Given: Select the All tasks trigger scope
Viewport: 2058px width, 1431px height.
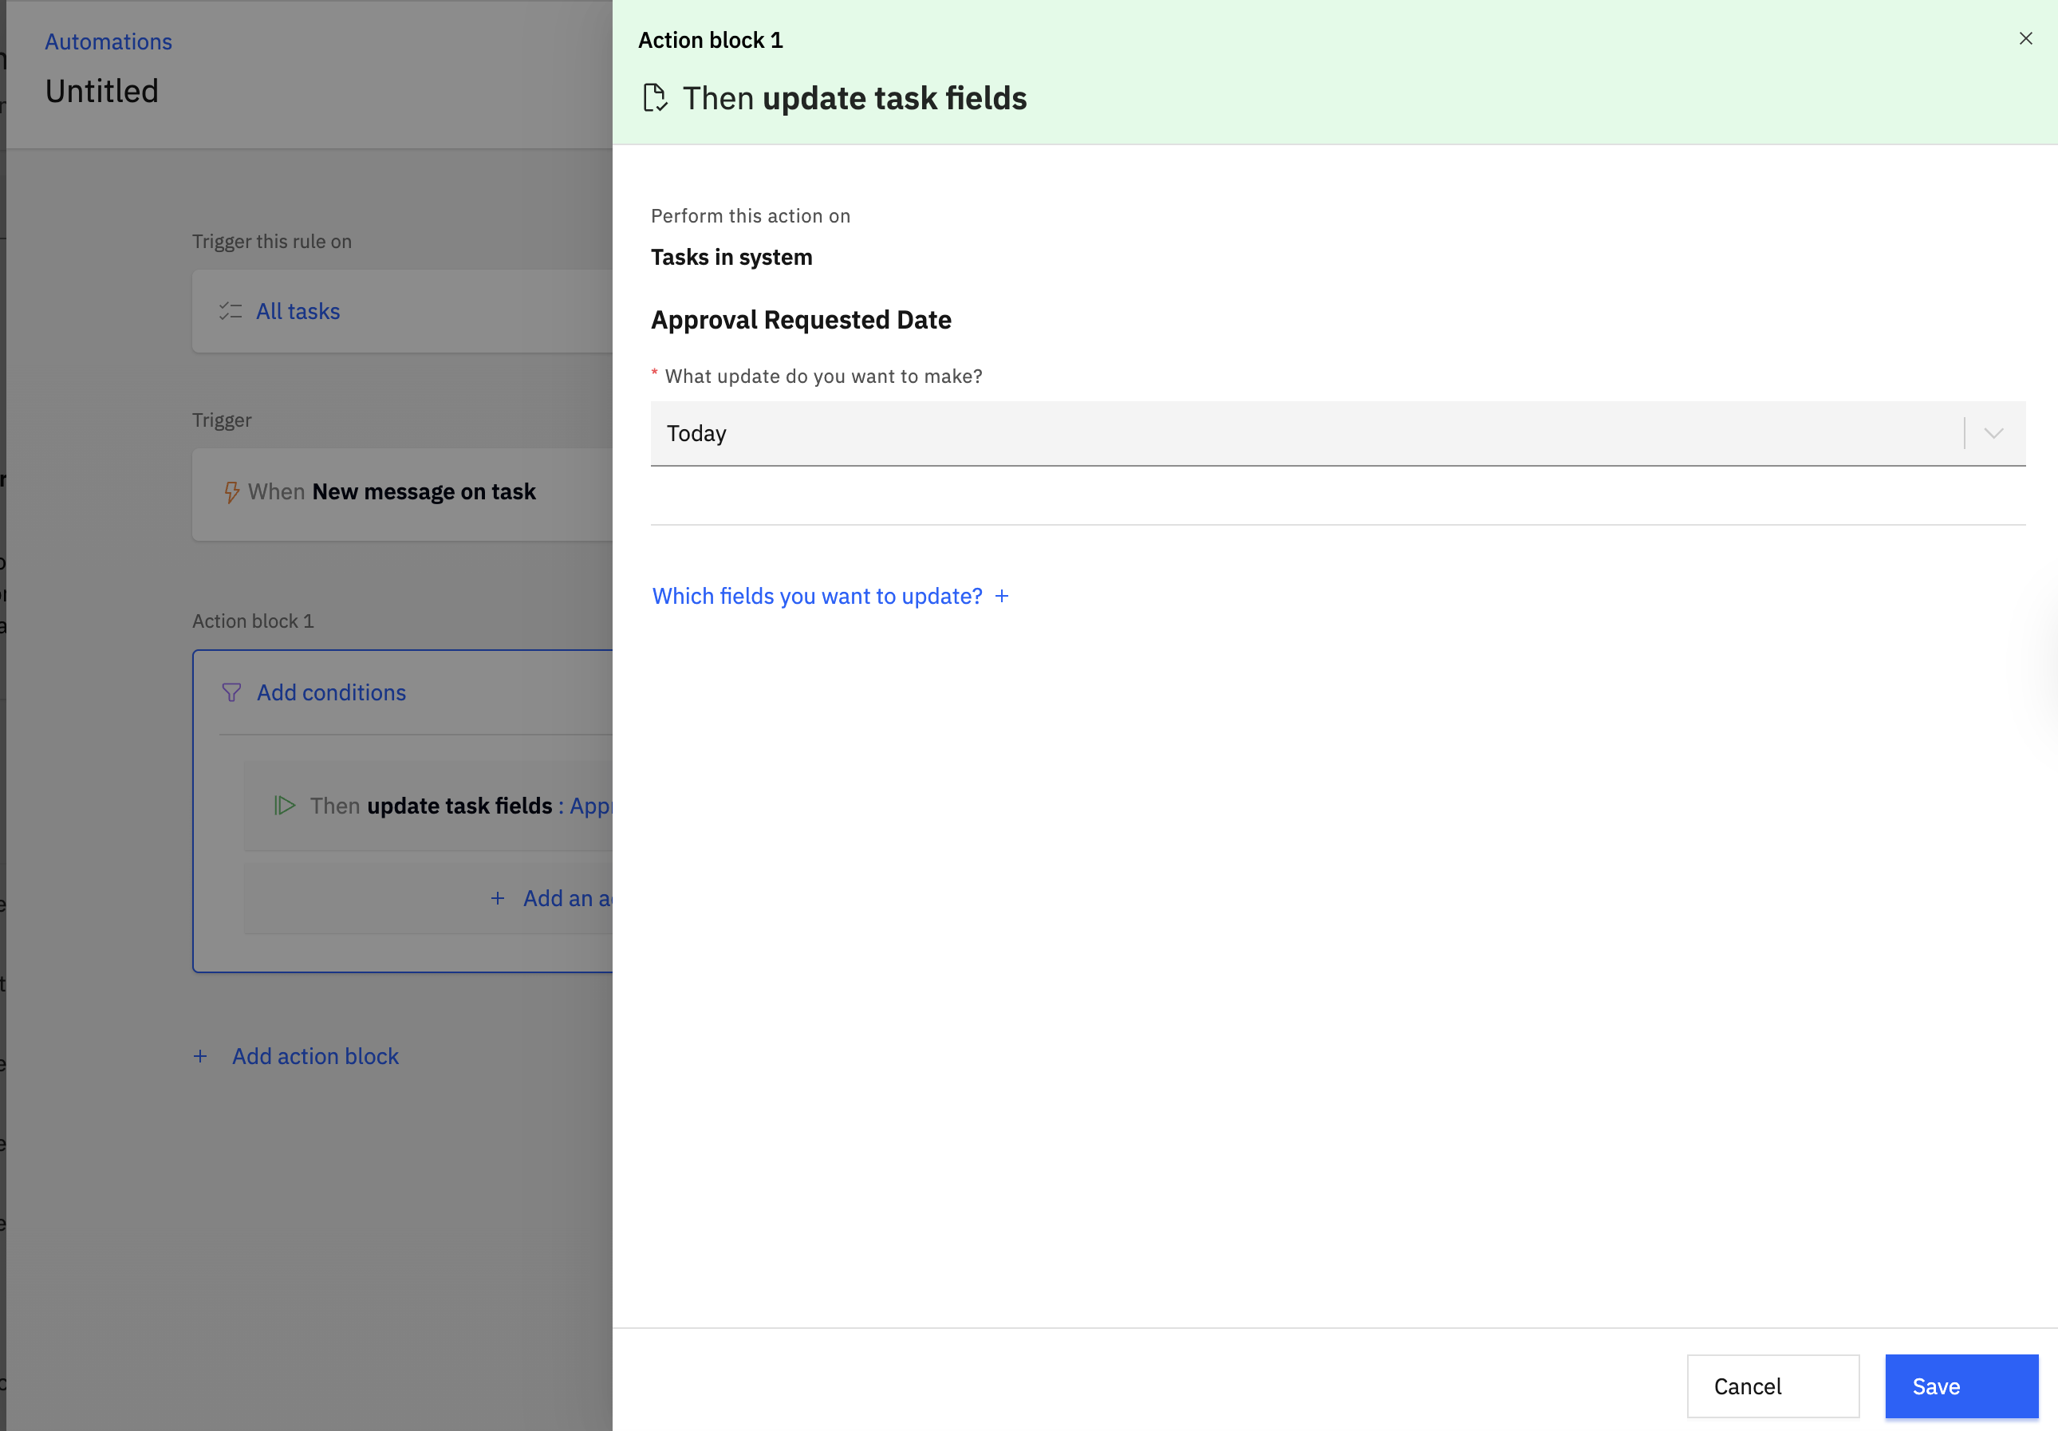Looking at the screenshot, I should tap(298, 311).
